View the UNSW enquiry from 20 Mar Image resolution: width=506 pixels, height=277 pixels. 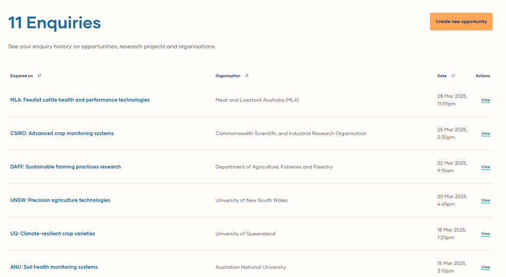click(x=485, y=200)
